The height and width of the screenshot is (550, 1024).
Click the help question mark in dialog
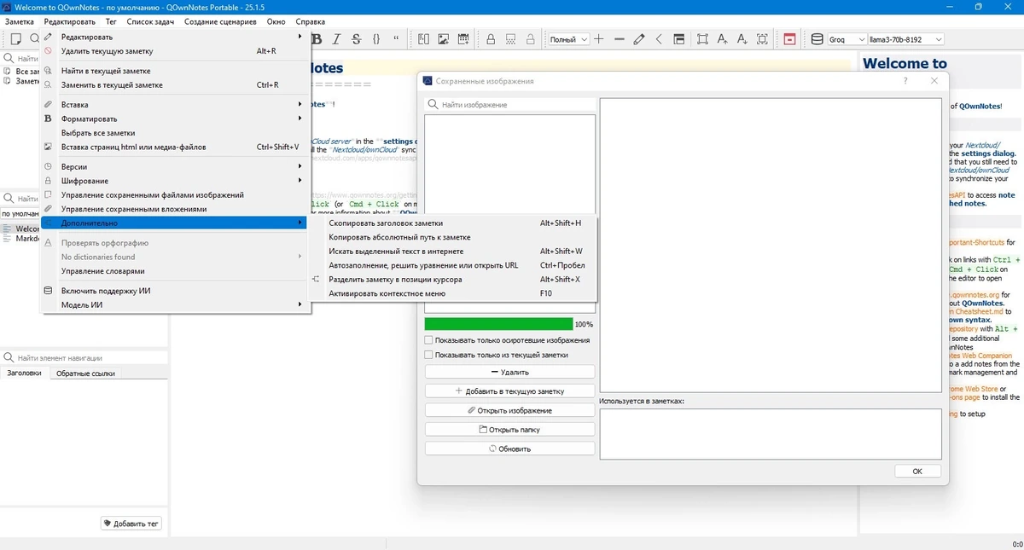[905, 81]
